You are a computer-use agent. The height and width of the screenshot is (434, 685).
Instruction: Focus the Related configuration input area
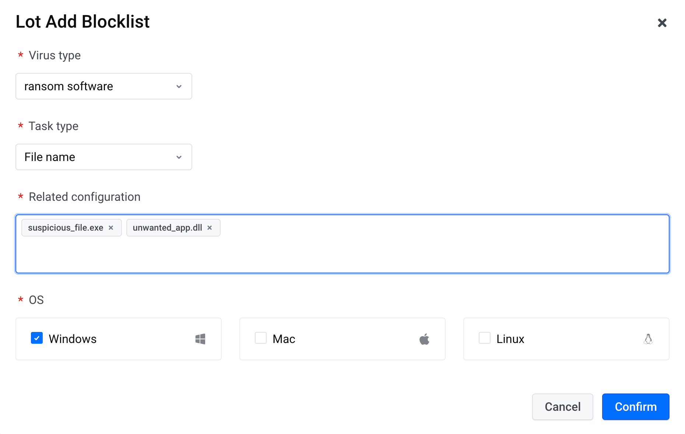click(x=342, y=244)
